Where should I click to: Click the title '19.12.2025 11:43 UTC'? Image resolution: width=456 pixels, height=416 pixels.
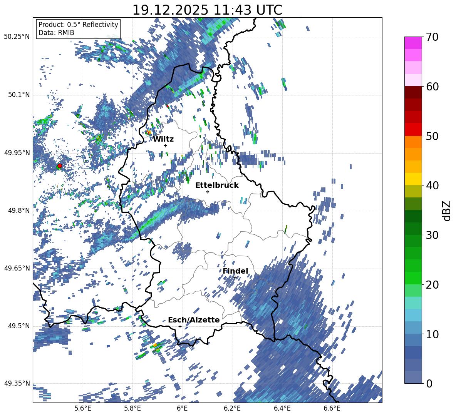point(207,10)
